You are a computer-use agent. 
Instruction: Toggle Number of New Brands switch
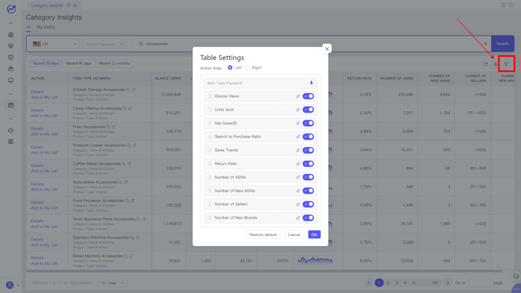[308, 218]
